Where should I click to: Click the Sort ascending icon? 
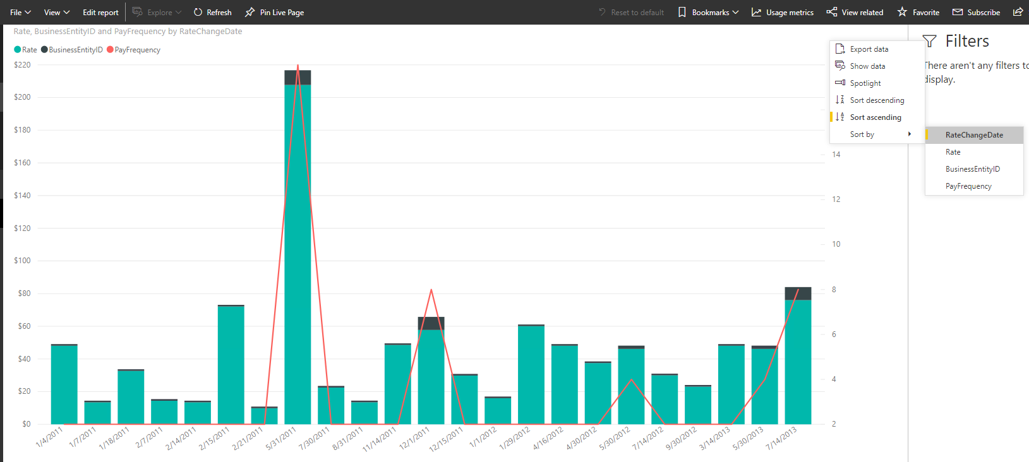click(839, 117)
